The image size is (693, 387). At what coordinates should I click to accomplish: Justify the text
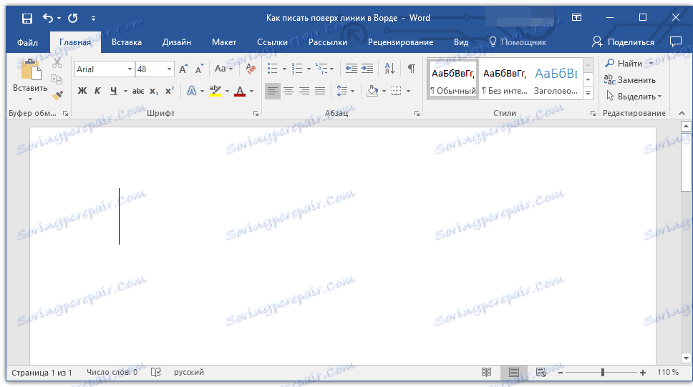(x=320, y=91)
